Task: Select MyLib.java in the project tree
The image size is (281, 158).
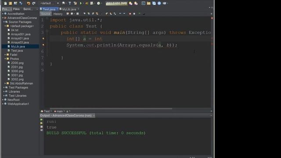Action: tap(18, 47)
